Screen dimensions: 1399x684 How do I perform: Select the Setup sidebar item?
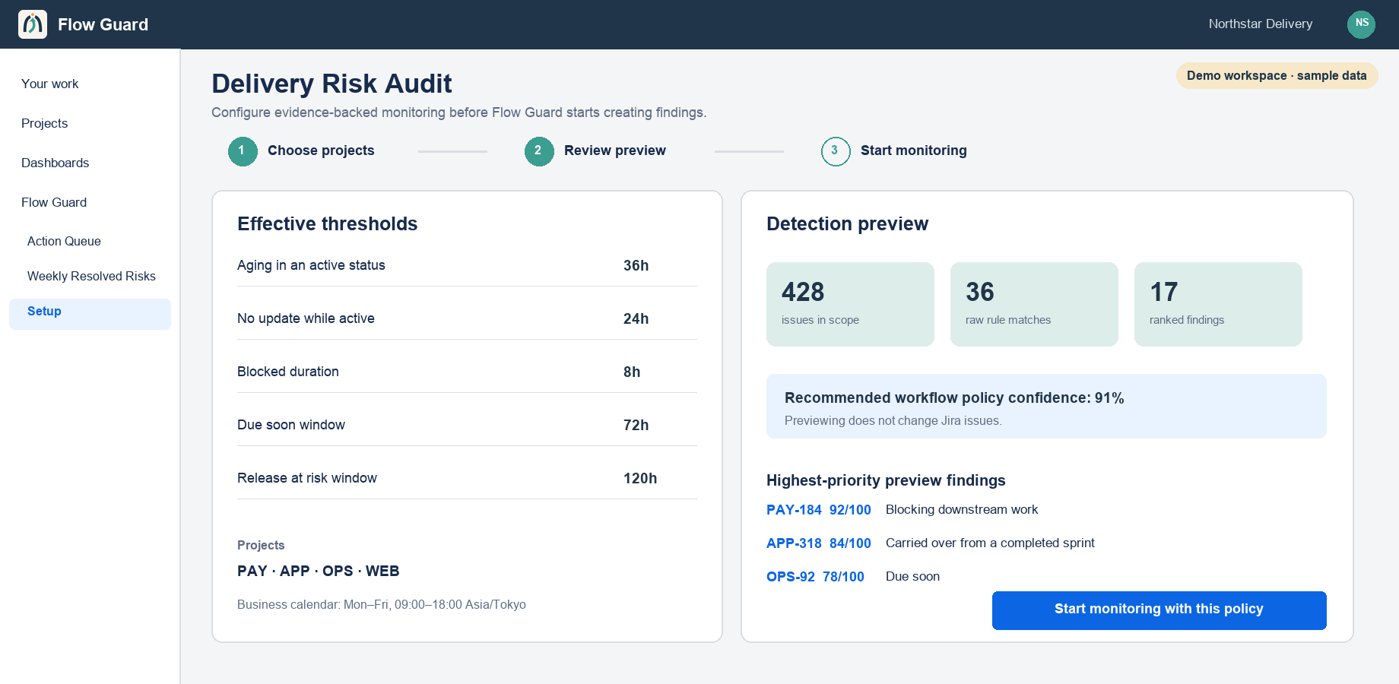90,314
